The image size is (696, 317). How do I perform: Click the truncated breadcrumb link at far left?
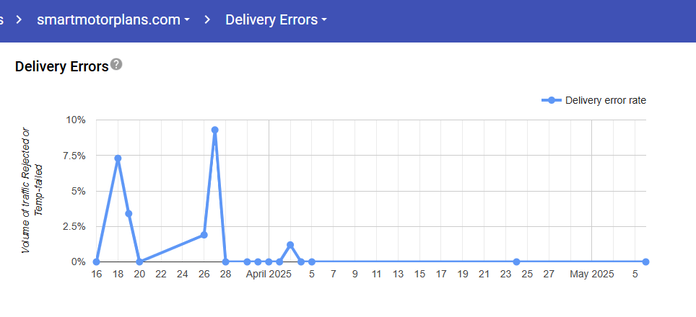click(x=2, y=19)
